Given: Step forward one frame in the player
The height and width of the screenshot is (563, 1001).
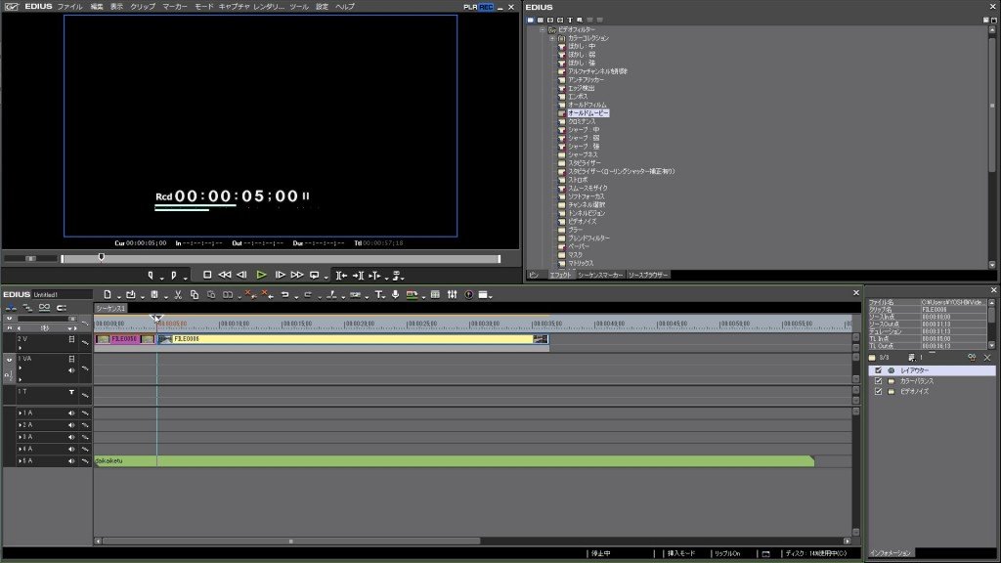Looking at the screenshot, I should click(x=280, y=275).
